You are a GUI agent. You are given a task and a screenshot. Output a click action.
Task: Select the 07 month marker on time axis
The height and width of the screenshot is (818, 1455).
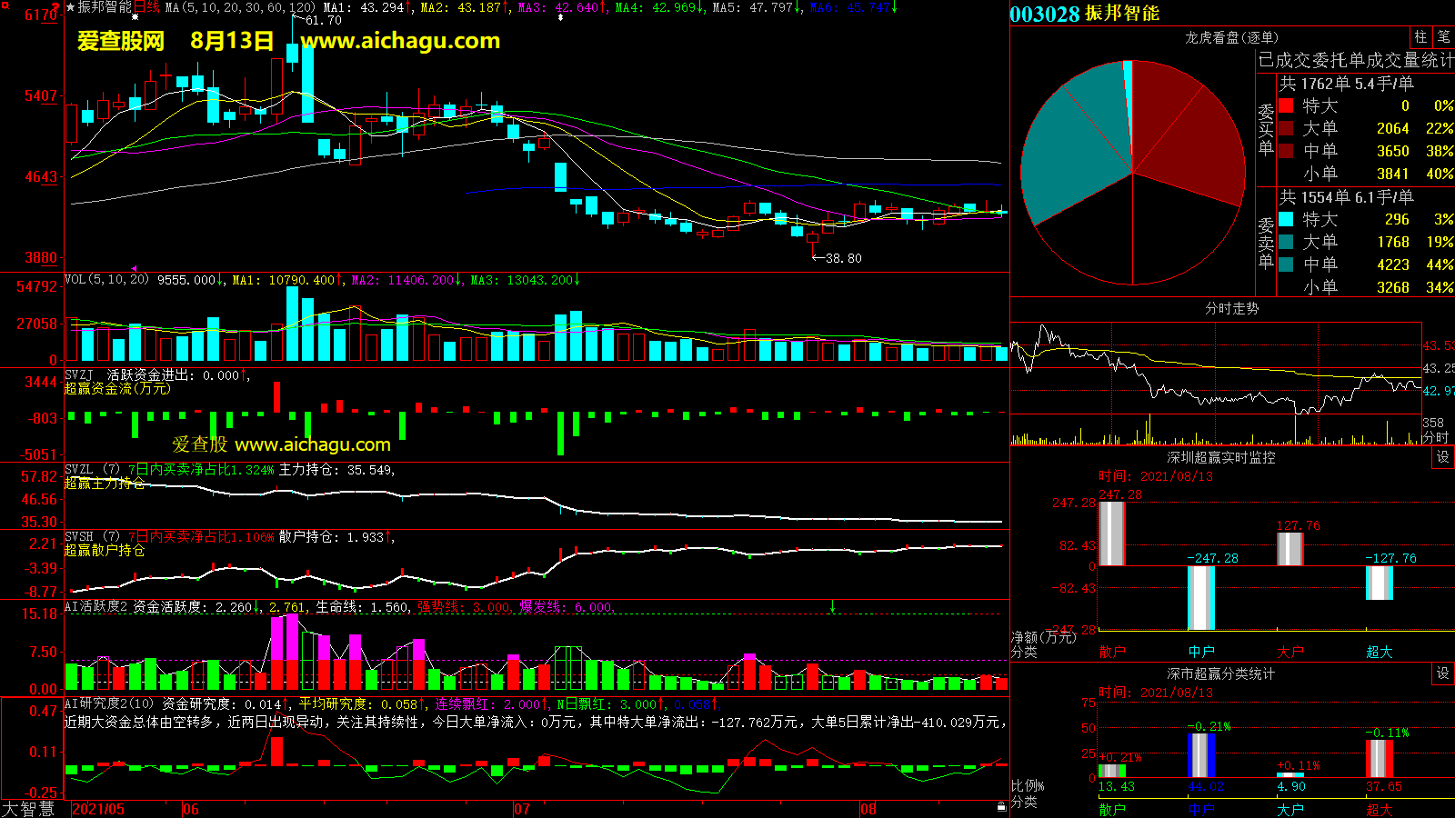(x=522, y=809)
